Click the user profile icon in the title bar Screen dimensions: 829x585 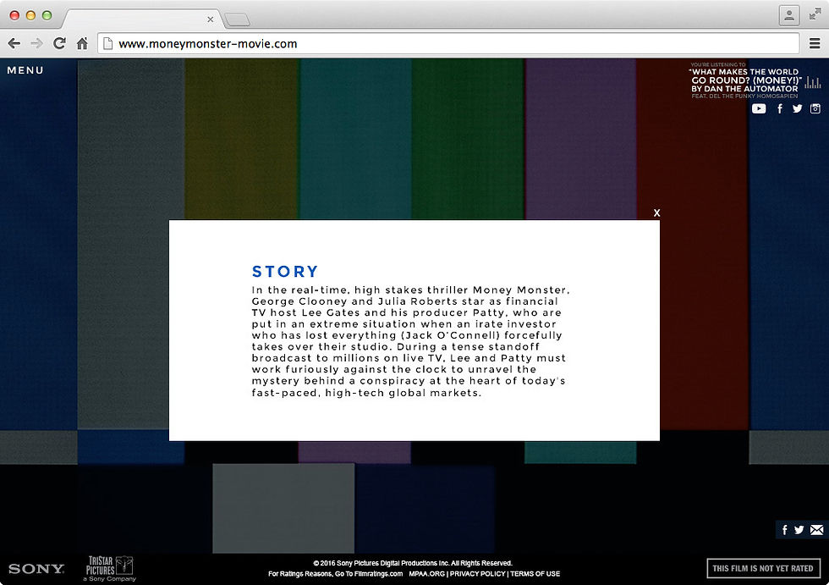point(788,15)
